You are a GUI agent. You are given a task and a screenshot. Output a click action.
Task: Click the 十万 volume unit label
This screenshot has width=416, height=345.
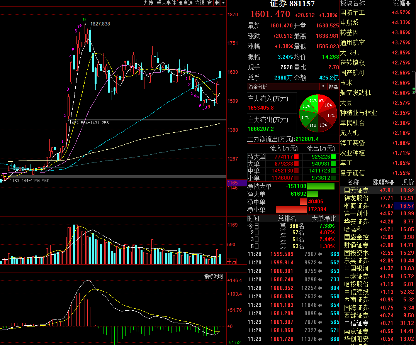tap(232, 262)
